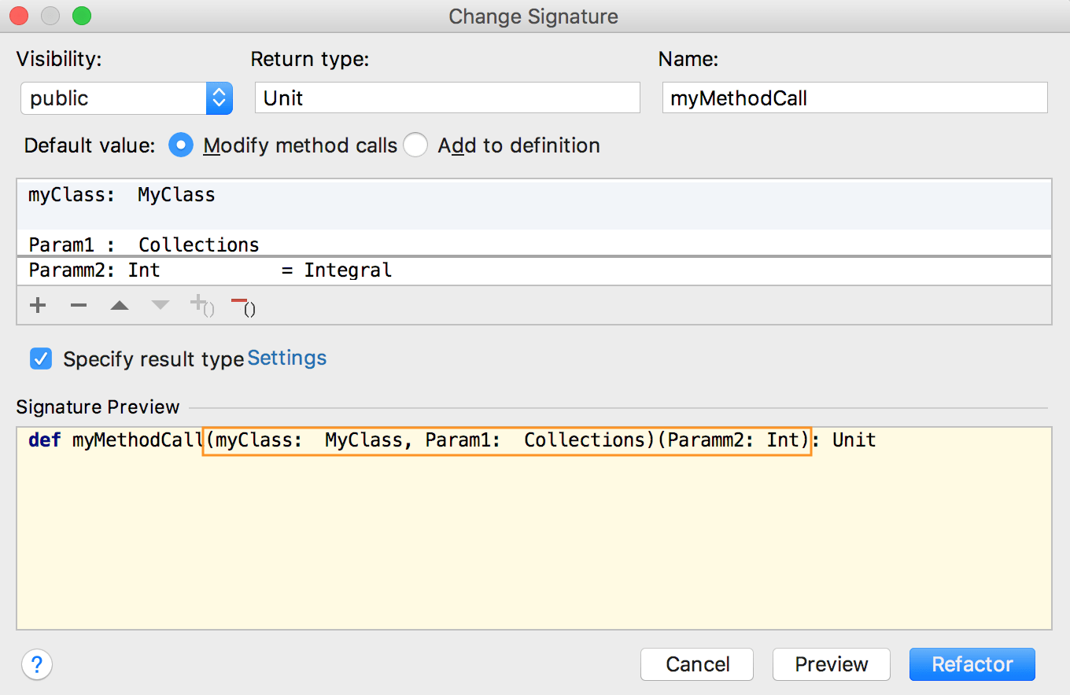The width and height of the screenshot is (1070, 695).
Task: Edit the Return type field
Action: click(x=447, y=97)
